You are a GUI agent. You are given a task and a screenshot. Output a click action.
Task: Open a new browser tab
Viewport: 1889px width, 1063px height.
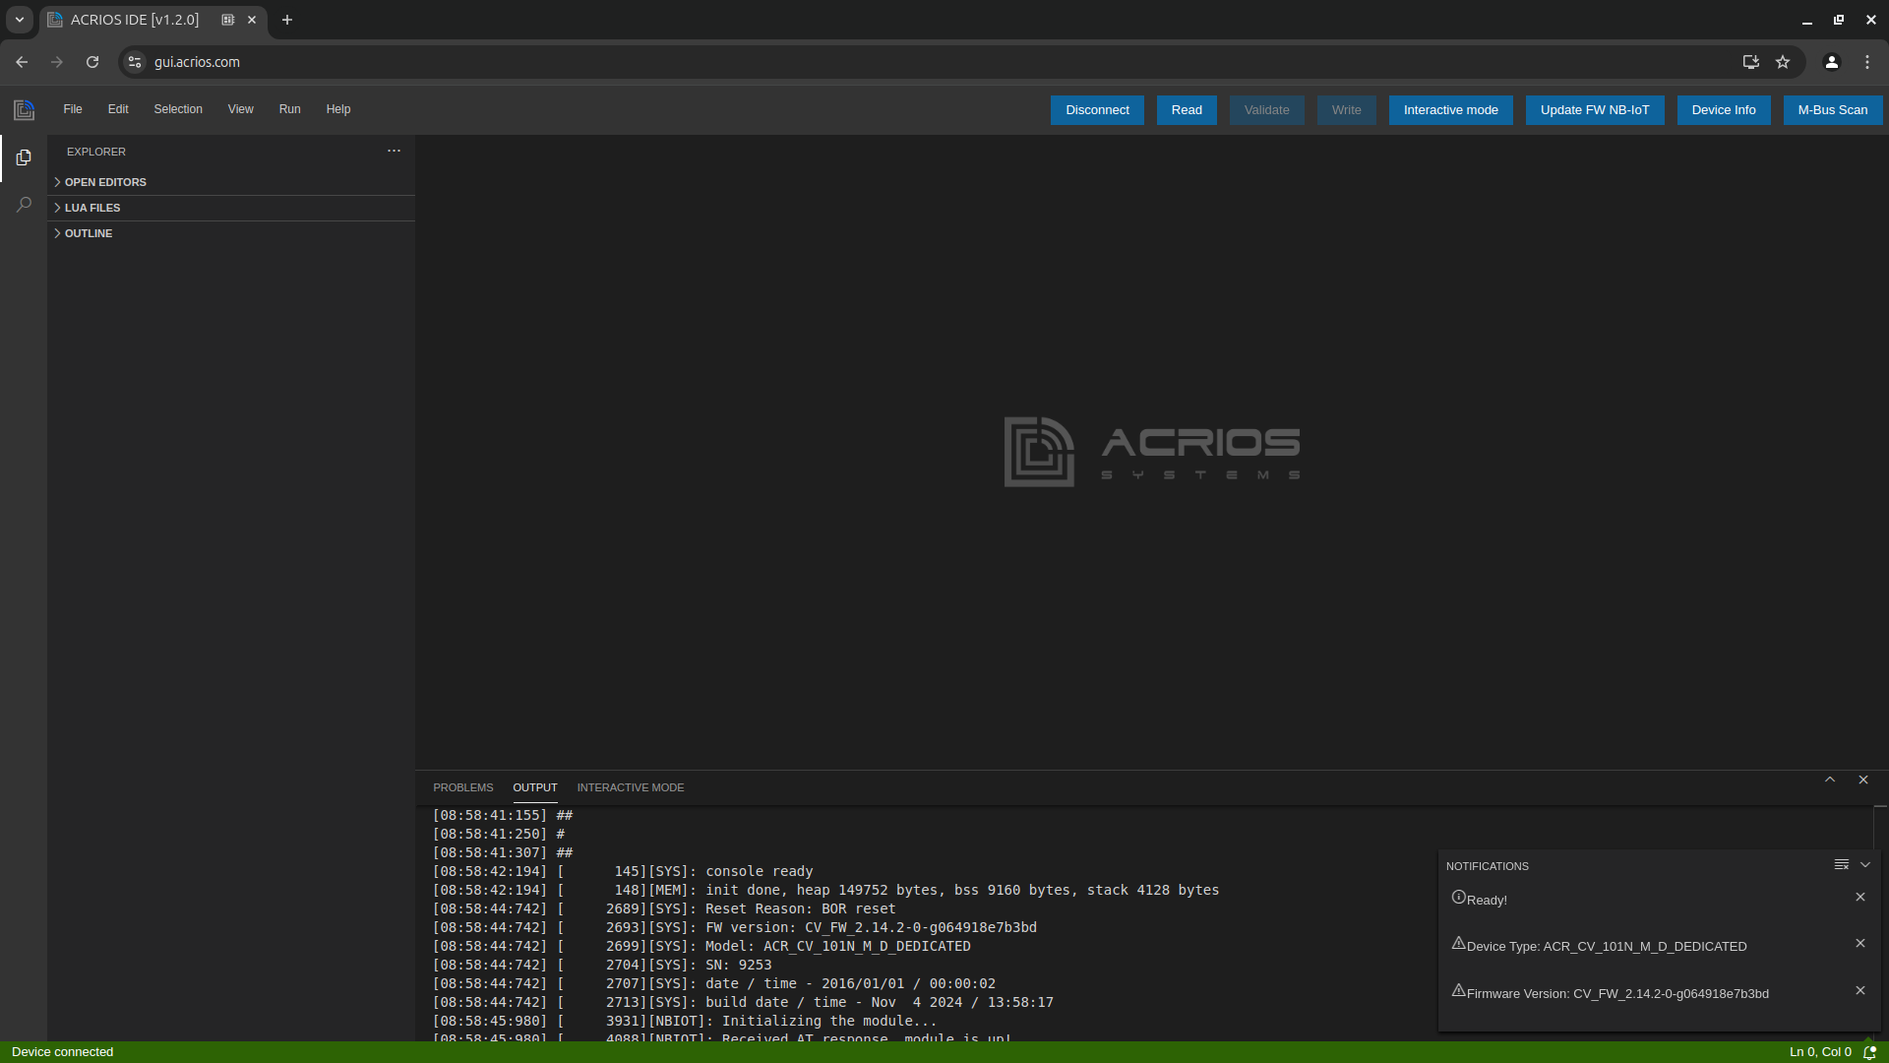tap(287, 20)
